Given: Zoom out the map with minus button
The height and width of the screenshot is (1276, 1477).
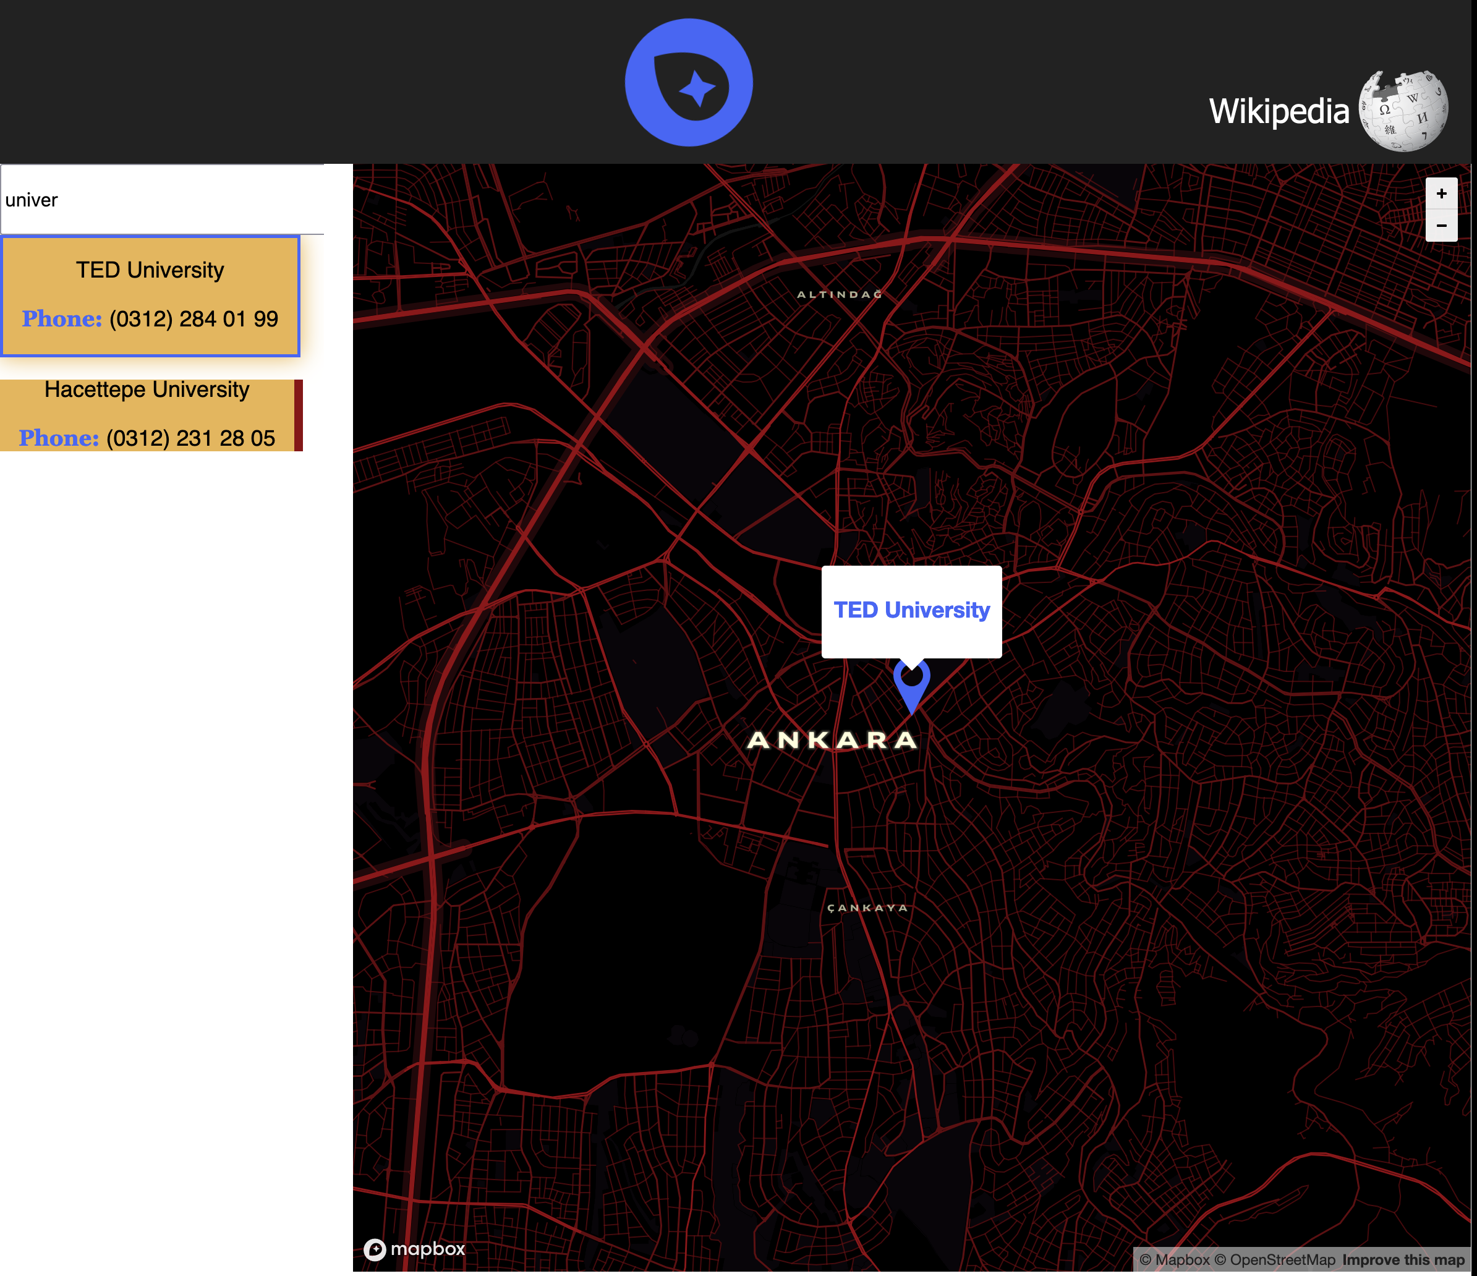Looking at the screenshot, I should pos(1441,225).
